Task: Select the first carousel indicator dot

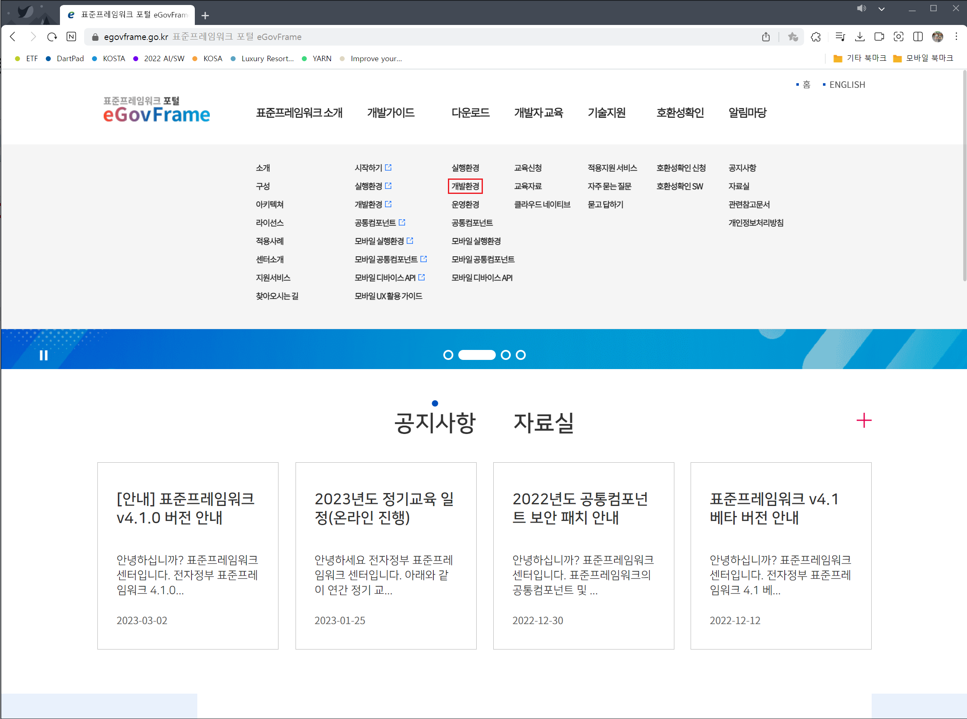Action: pos(448,355)
